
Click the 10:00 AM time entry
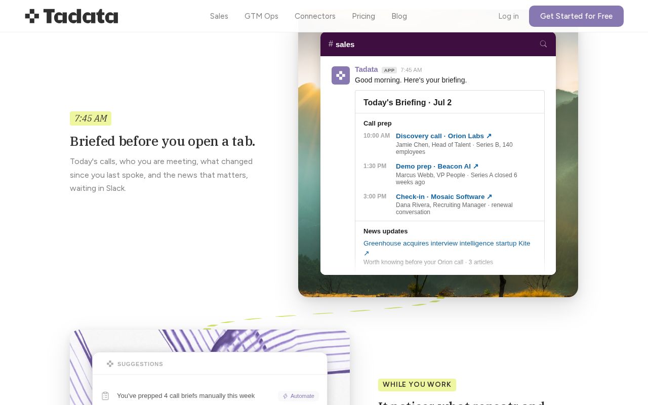(377, 136)
